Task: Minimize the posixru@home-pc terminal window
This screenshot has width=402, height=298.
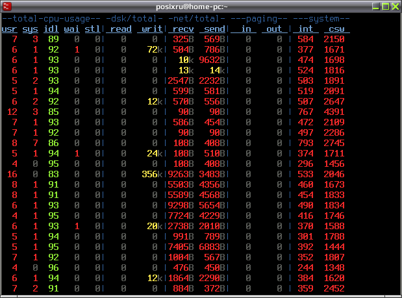Action: tap(375, 6)
